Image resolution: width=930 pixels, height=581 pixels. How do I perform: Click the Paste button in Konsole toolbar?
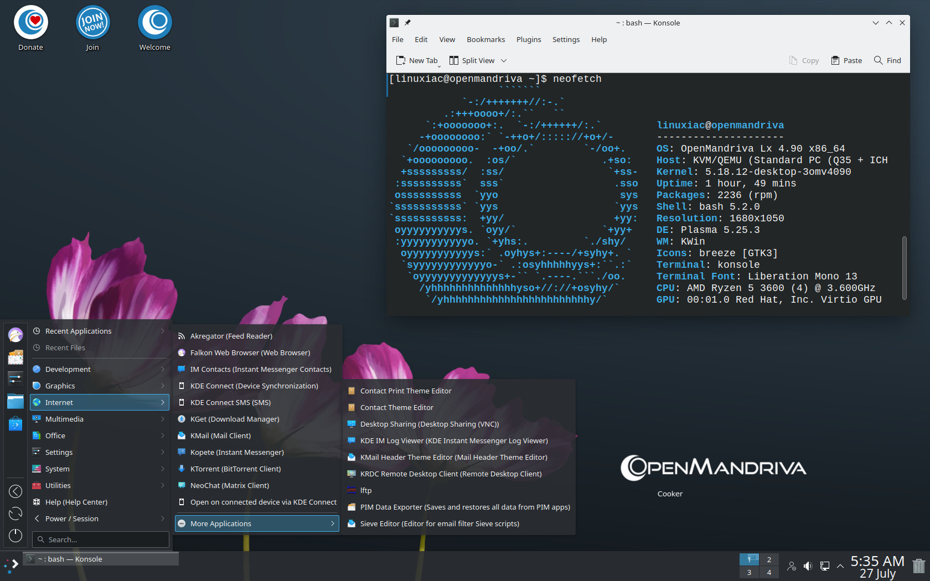pyautogui.click(x=846, y=60)
